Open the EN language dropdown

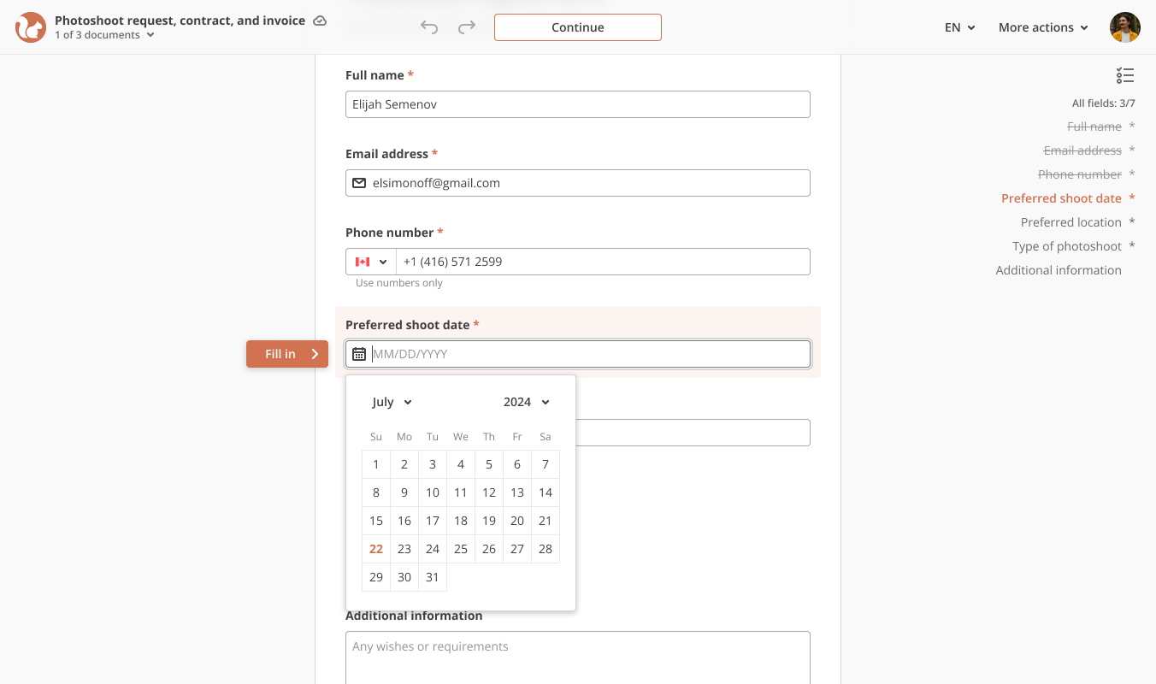click(x=960, y=27)
